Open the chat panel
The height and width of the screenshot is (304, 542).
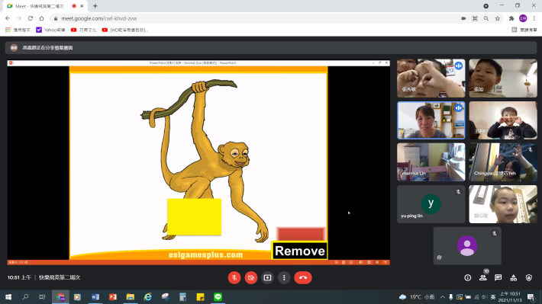click(498, 278)
